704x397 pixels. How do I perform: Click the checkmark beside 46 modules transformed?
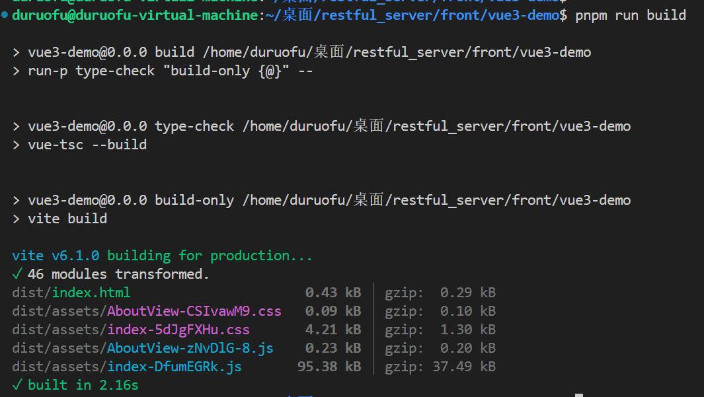[17, 274]
